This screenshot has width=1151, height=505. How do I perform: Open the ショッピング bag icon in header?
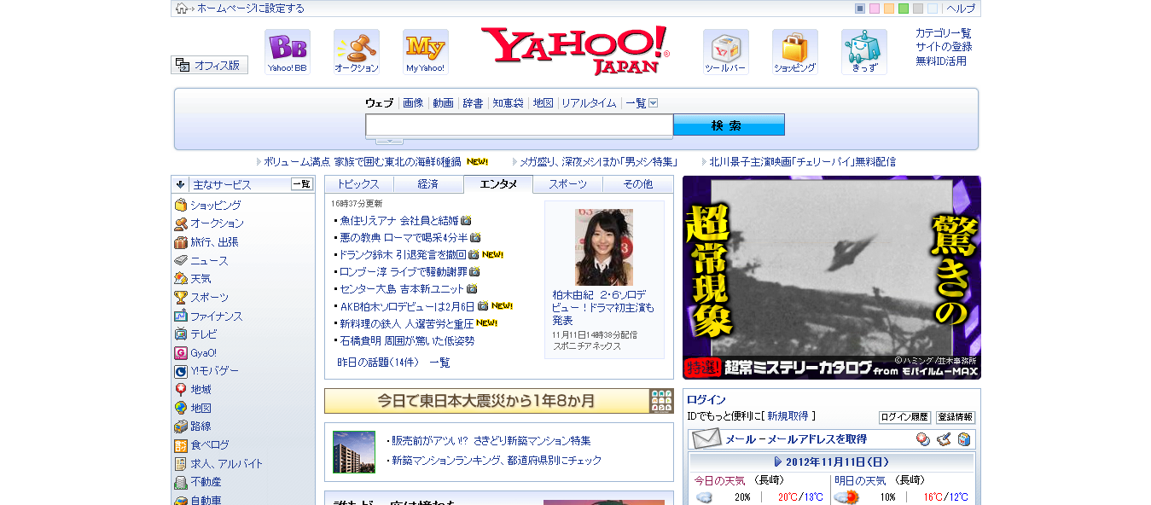pos(795,52)
